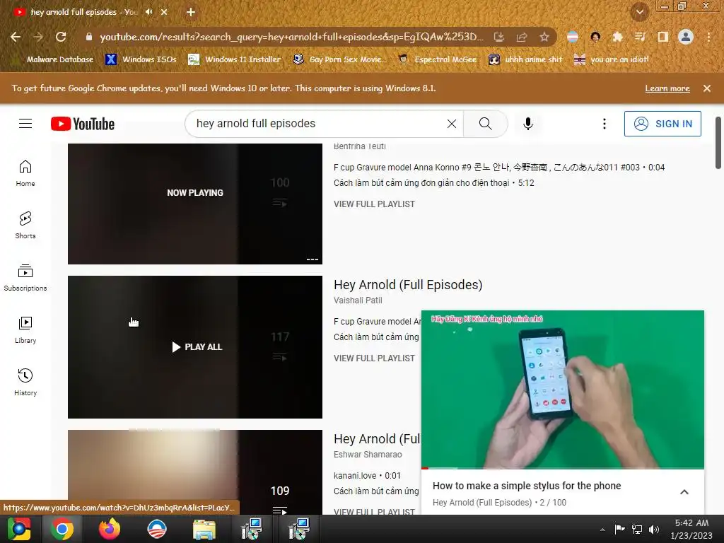The width and height of the screenshot is (724, 543).
Task: Reload the page
Action: pyautogui.click(x=61, y=37)
